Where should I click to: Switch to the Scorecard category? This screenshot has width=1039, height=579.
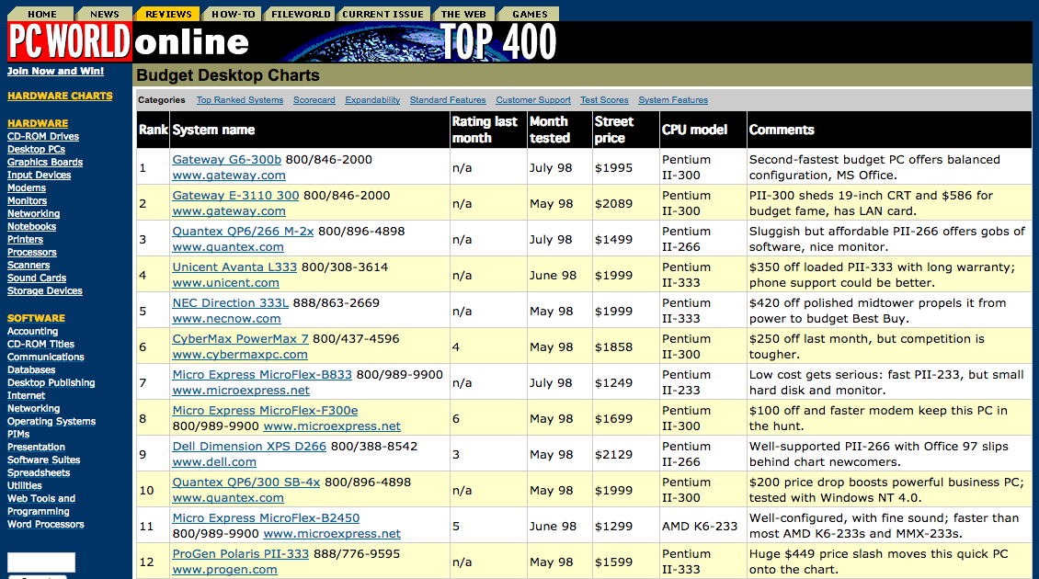(314, 100)
